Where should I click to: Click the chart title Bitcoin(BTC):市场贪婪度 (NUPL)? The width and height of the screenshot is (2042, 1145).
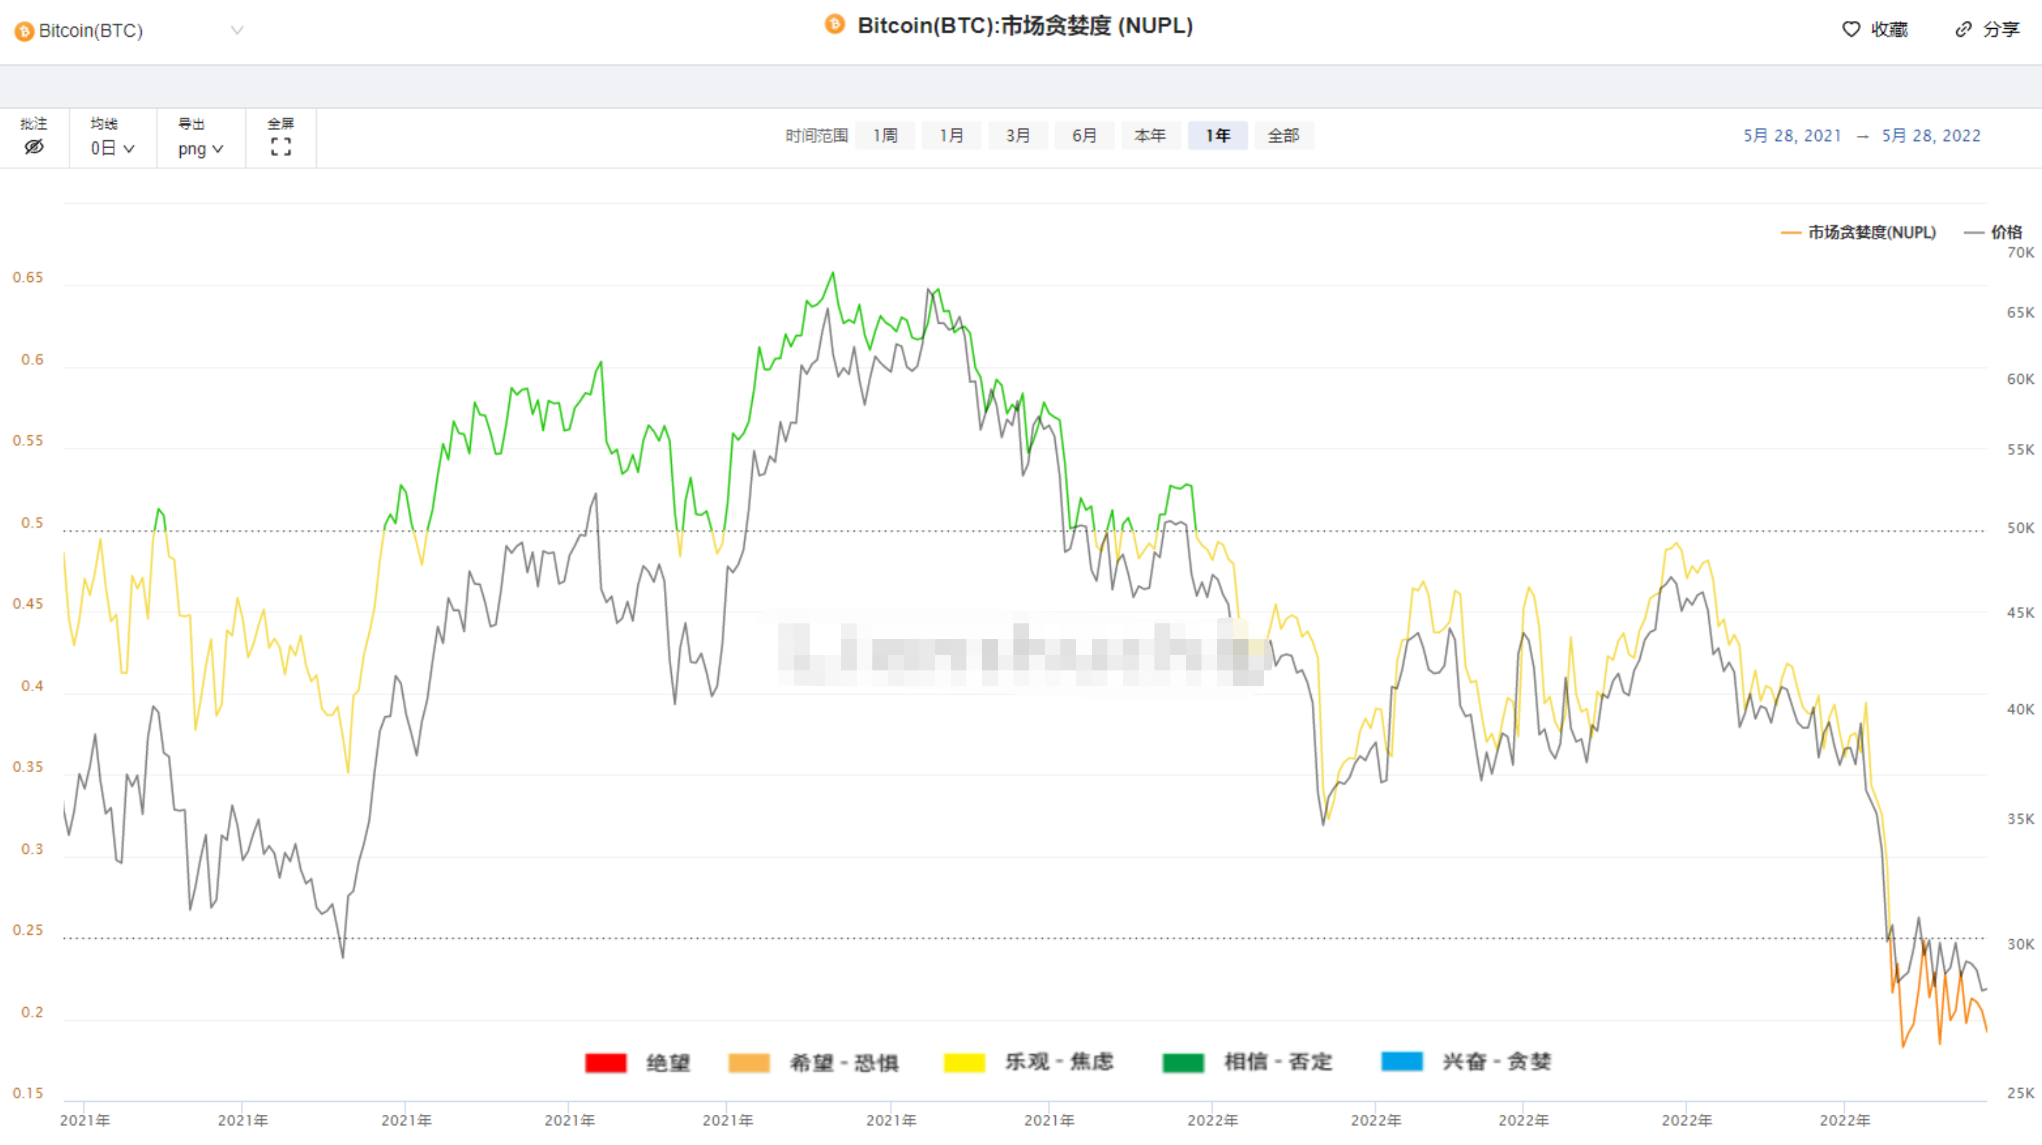point(1025,26)
